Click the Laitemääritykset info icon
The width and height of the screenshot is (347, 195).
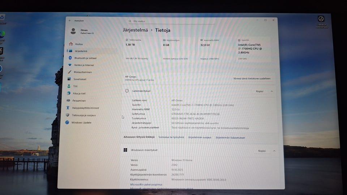click(127, 91)
